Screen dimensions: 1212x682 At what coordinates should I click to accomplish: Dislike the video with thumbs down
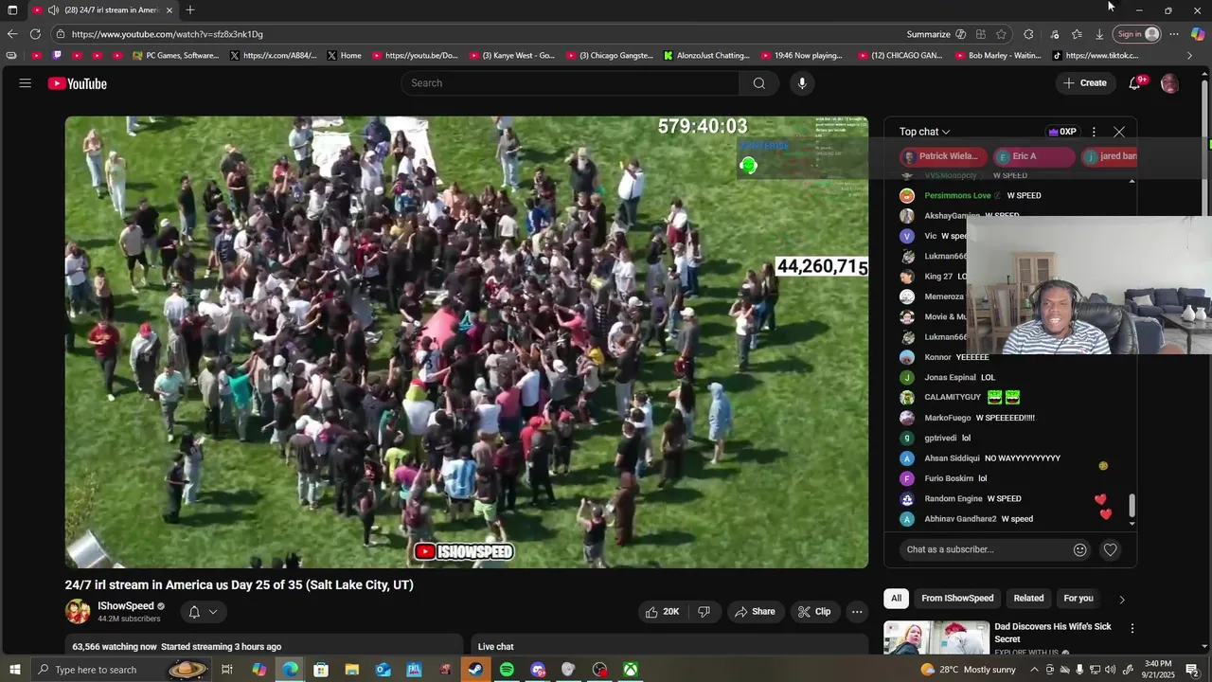(x=704, y=612)
